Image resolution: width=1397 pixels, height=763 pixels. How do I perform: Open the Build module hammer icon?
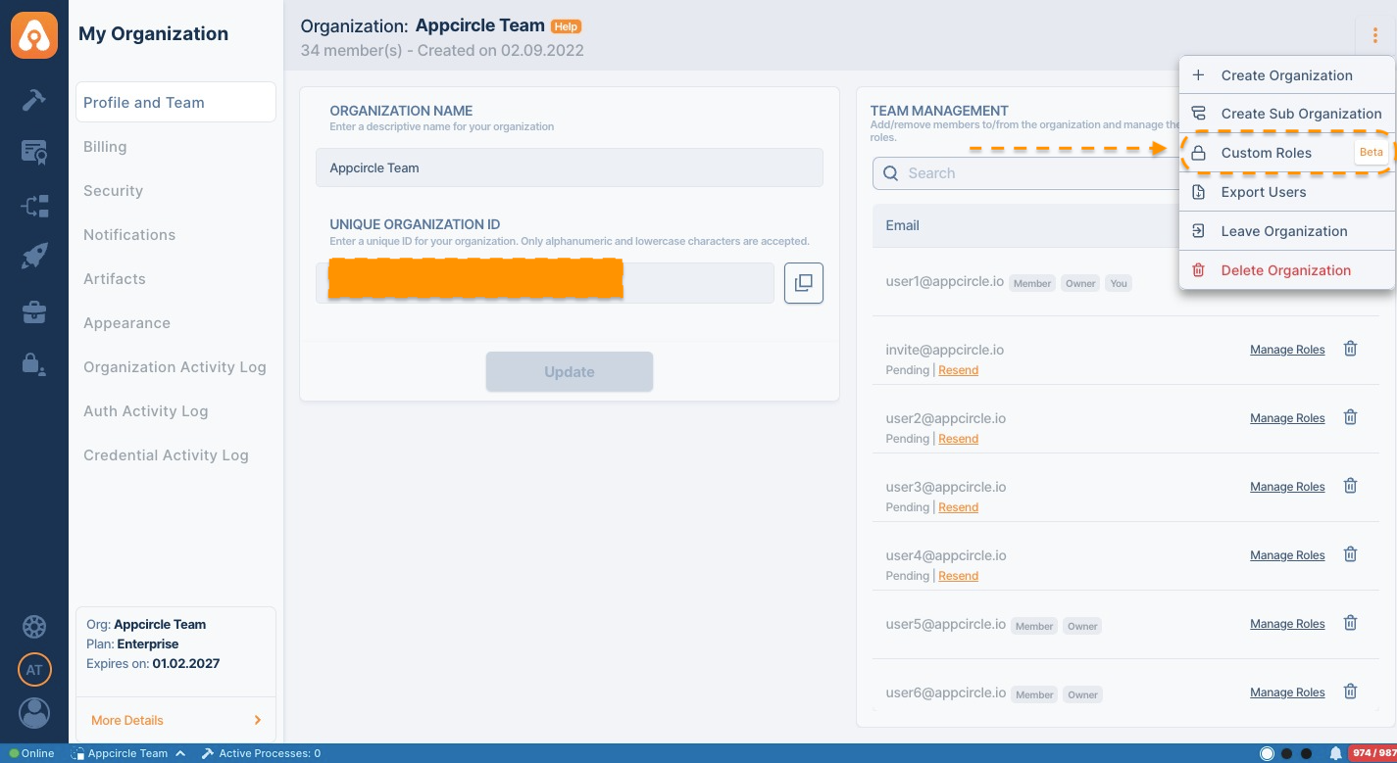point(34,99)
